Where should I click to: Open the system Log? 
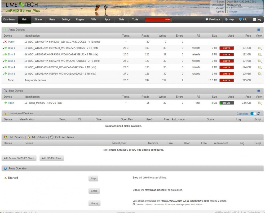tap(257, 19)
